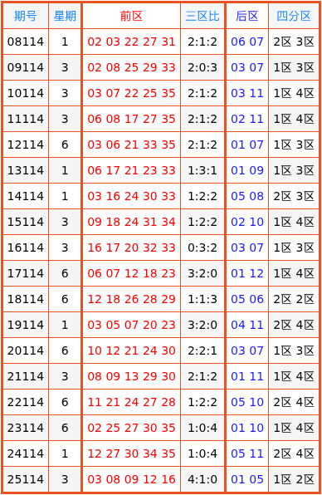The image size is (322, 495).
Task: Click front numbers 03 05 07 20 23
Action: [x=131, y=325]
